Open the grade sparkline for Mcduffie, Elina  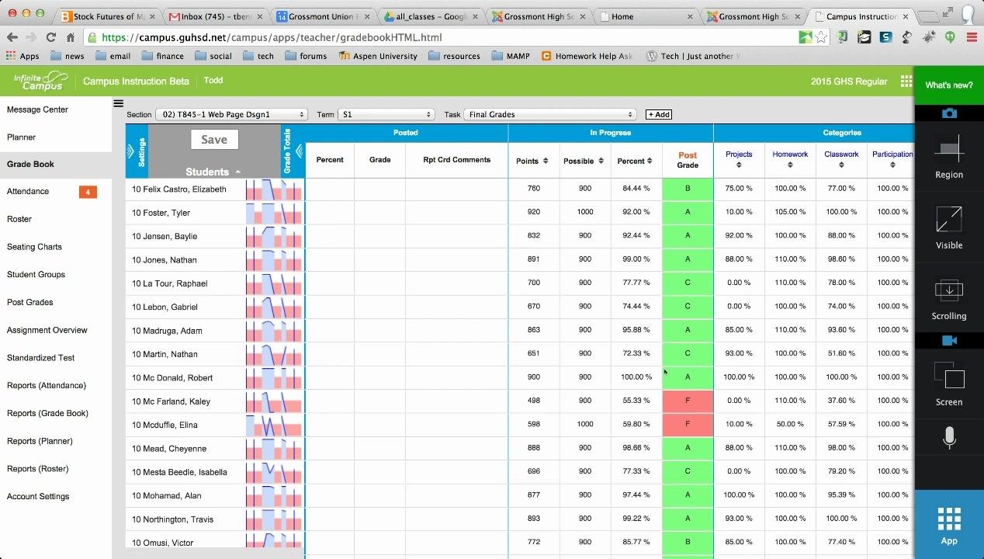point(274,425)
